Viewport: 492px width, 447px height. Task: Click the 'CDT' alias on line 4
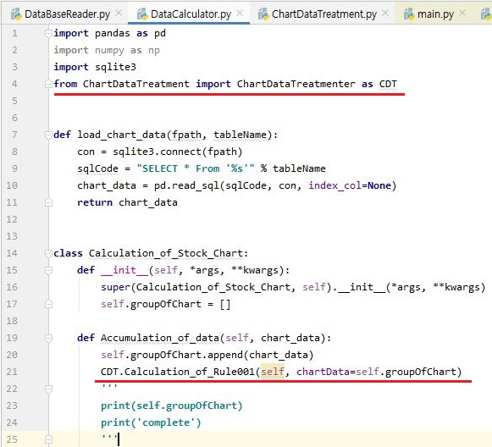coord(388,84)
